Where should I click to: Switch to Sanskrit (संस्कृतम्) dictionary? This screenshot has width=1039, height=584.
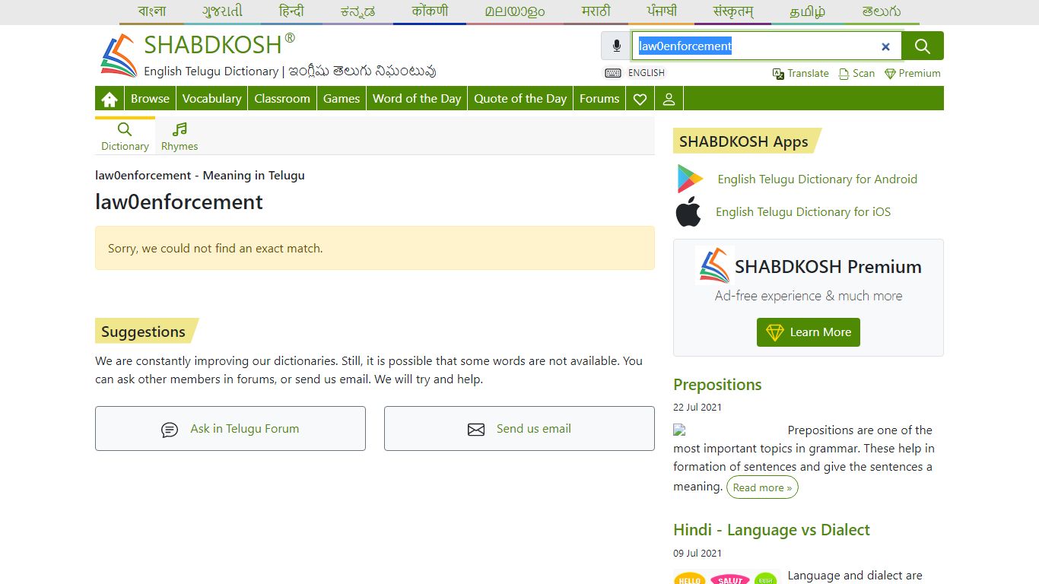pyautogui.click(x=733, y=11)
